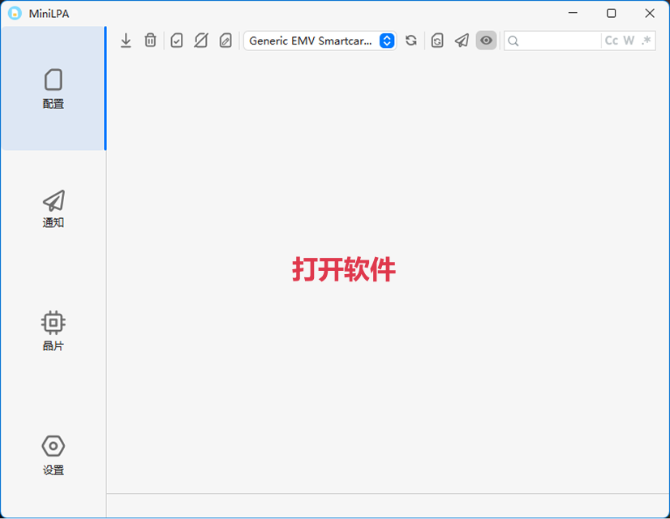The width and height of the screenshot is (670, 519).
Task: Click the refresh card readers icon
Action: 411,41
